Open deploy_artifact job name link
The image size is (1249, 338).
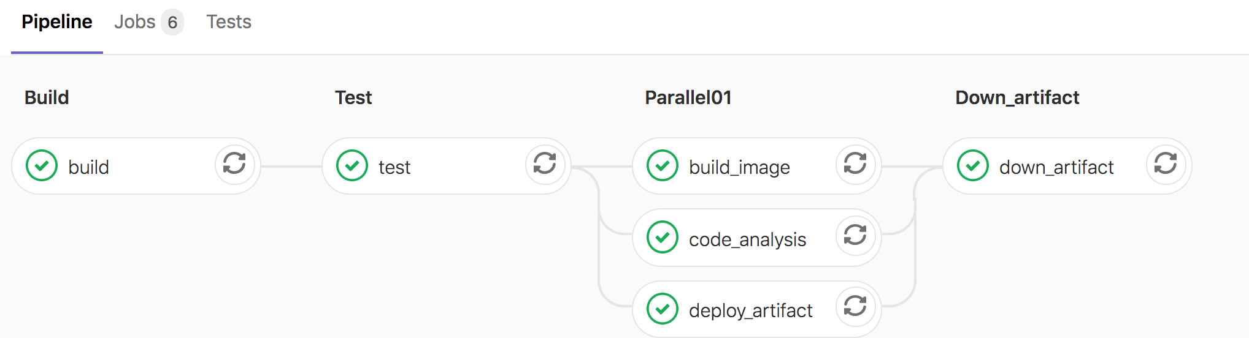[750, 310]
